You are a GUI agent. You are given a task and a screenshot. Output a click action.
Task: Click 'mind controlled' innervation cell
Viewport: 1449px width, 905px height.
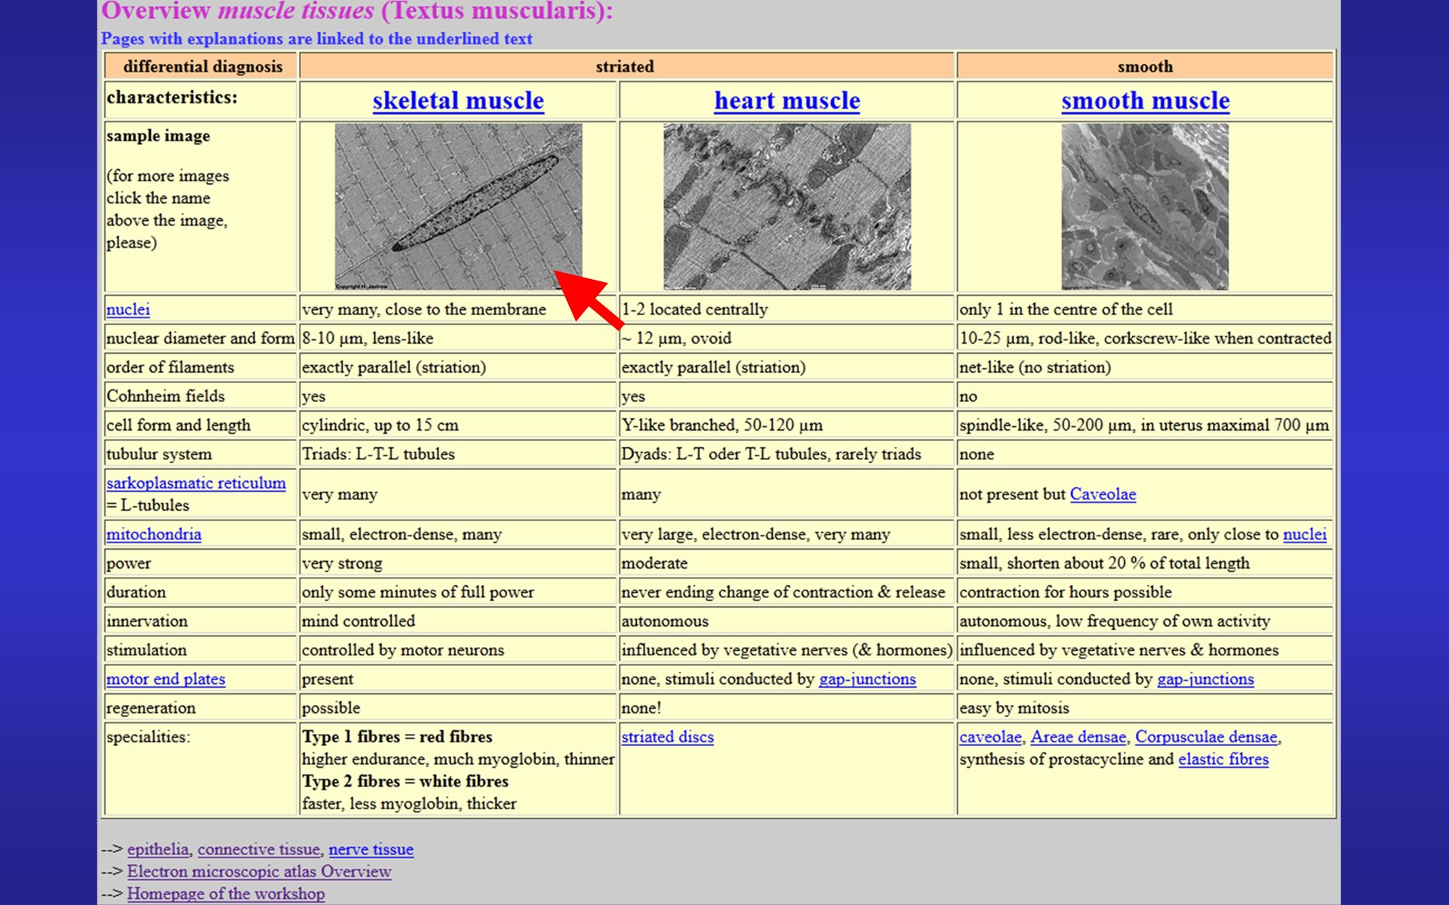[x=458, y=621]
